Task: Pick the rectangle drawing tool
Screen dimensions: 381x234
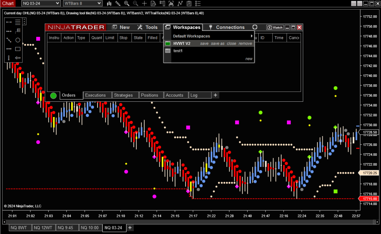Action: tap(18, 49)
